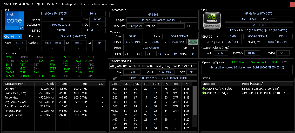Click the GA104-300 GPU chip field
The image size is (295, 133).
pyautogui.click(x=258, y=25)
